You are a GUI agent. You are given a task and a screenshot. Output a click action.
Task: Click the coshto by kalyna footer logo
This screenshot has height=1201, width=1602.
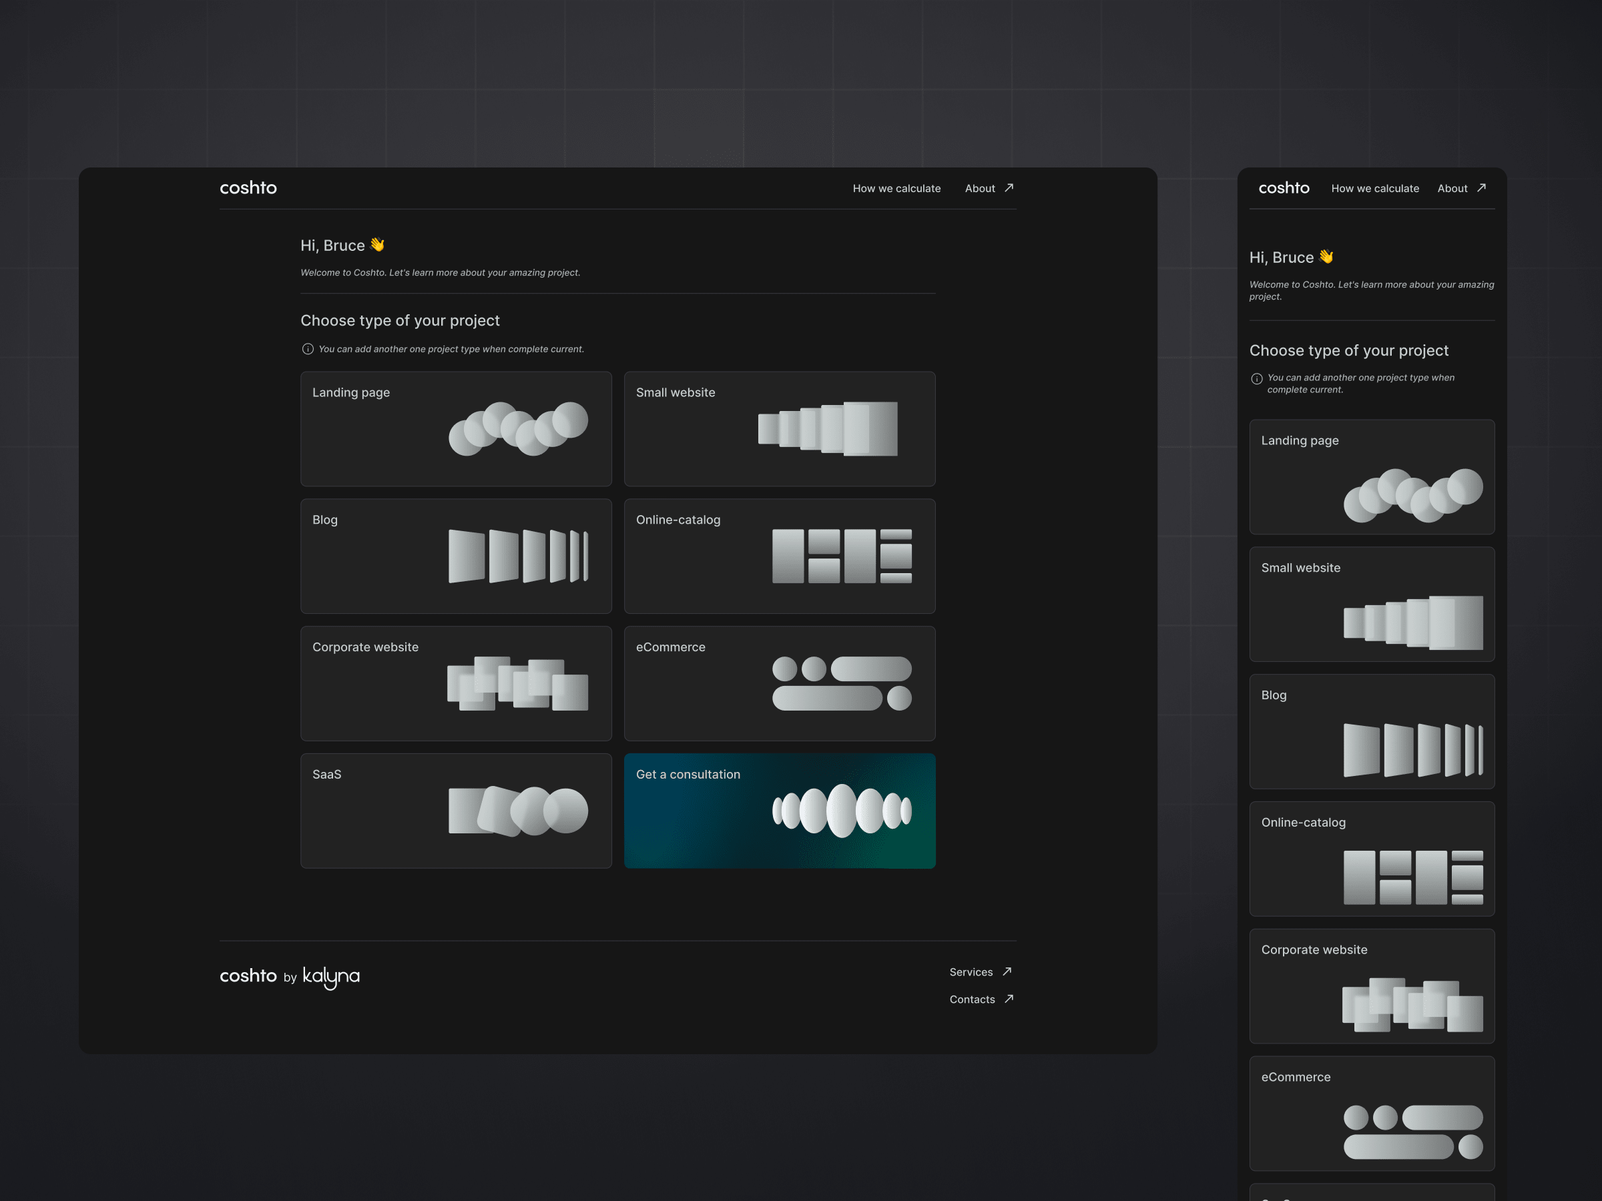coord(290,977)
